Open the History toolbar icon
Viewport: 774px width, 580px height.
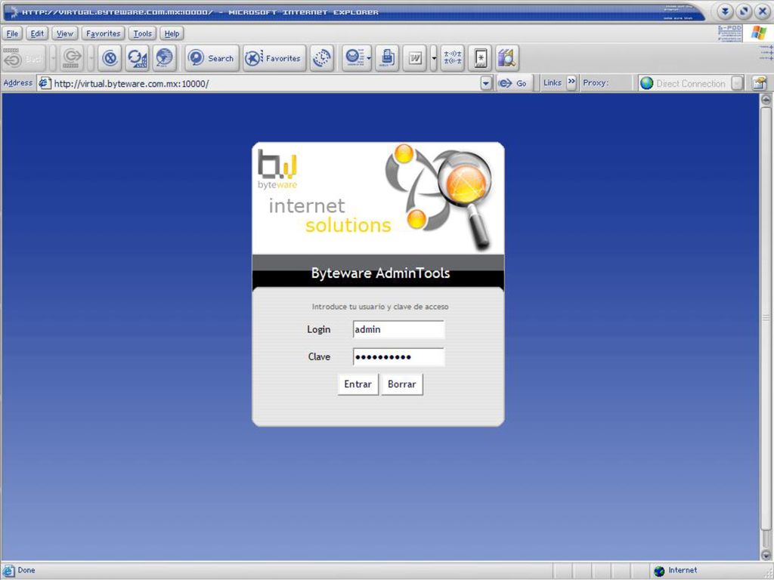pyautogui.click(x=322, y=58)
